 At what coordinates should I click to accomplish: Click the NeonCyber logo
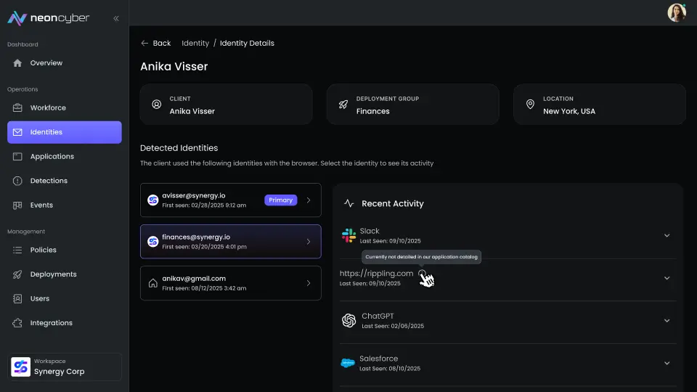coord(48,18)
